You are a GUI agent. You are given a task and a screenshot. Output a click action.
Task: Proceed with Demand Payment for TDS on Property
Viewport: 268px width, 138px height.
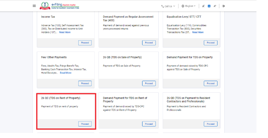211,83
